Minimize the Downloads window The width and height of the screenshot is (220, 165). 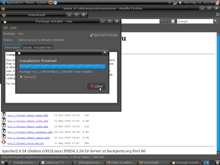pyautogui.click(x=69, y=14)
